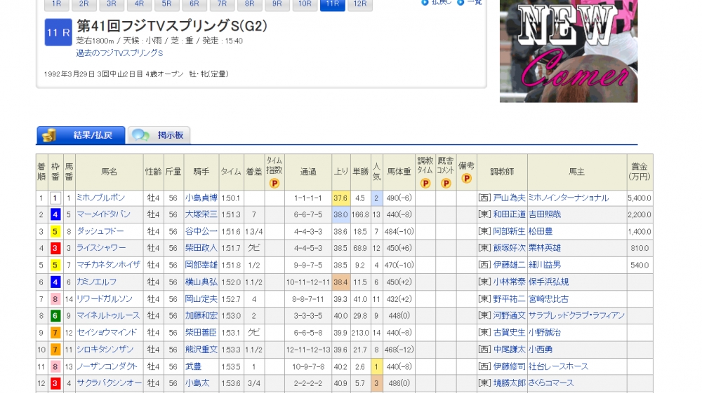Click the P icon under タイム指数

pyautogui.click(x=274, y=183)
